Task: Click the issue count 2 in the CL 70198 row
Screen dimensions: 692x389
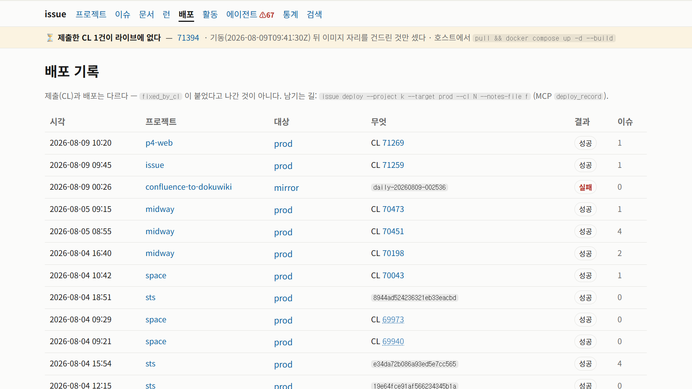Action: 620,253
